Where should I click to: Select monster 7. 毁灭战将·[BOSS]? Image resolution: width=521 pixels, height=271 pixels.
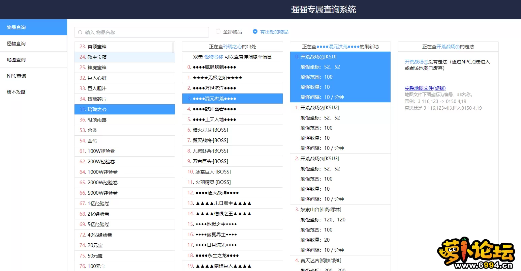[233, 140]
